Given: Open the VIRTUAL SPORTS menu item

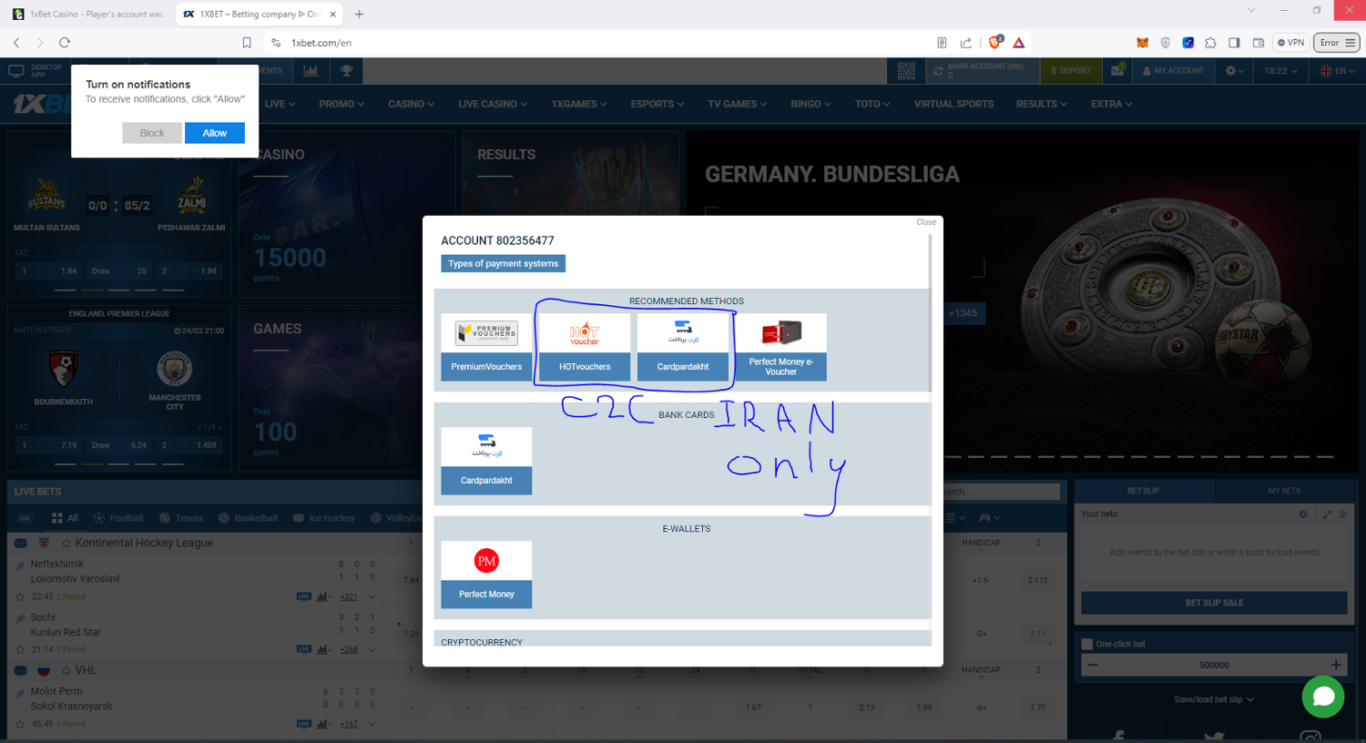Looking at the screenshot, I should 953,104.
